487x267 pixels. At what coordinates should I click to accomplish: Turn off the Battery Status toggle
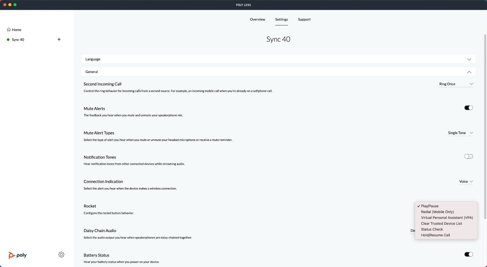coord(468,254)
